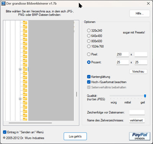Select the topmost folder icon in tree
Screen dimensions: 153x144
coord(25,23)
